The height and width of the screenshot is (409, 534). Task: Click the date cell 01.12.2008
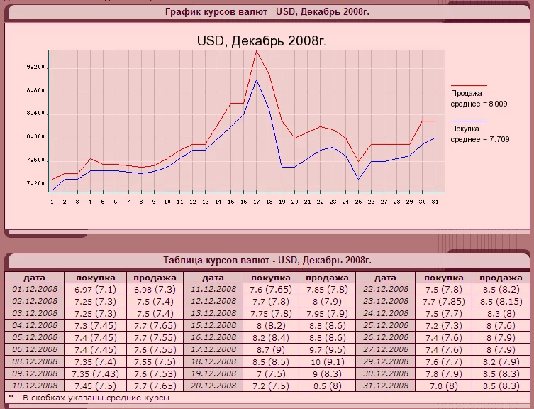[x=35, y=289]
